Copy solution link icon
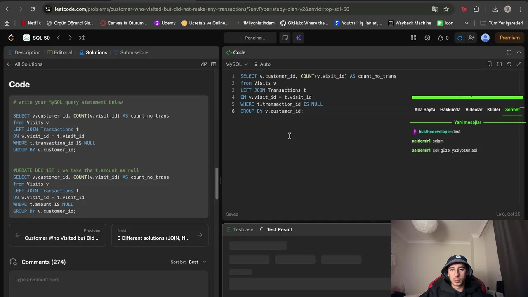Viewport: 528px width, 297px height. [204, 64]
